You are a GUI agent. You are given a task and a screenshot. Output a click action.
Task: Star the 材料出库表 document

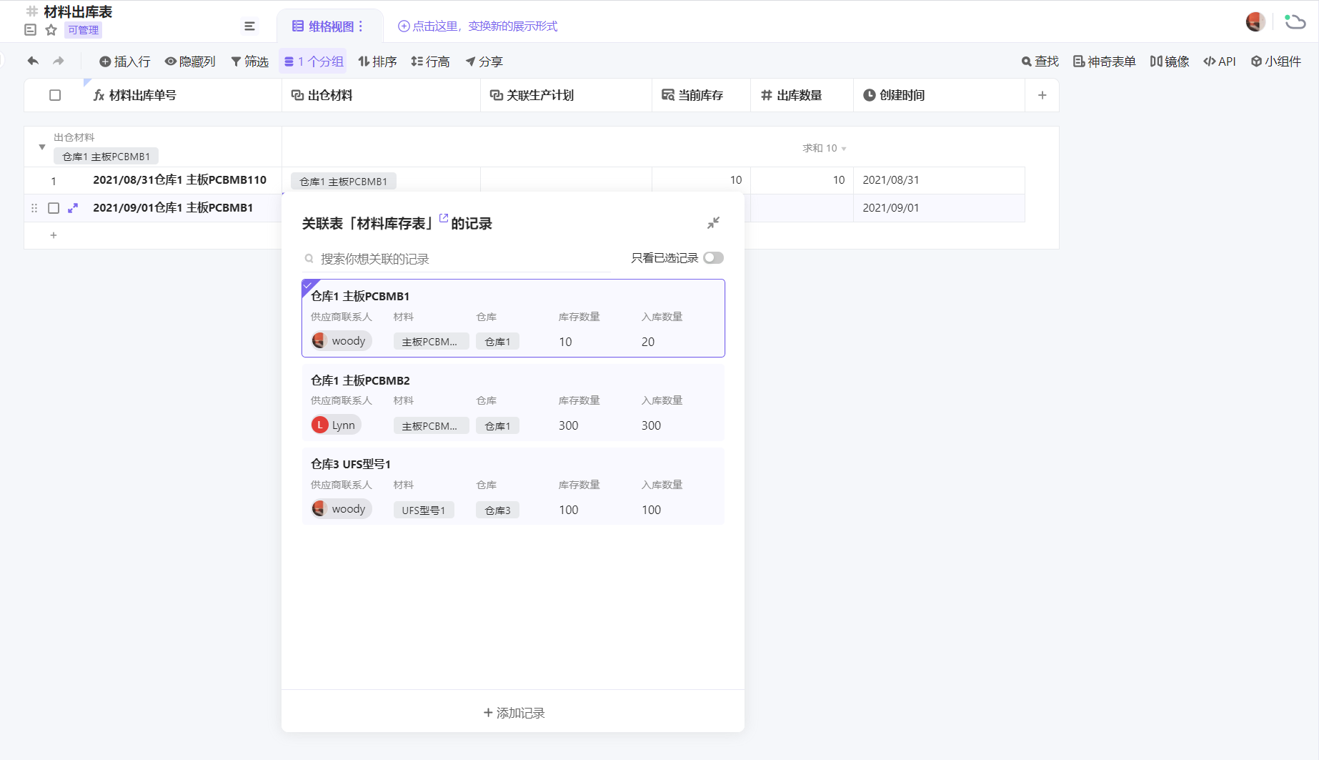pyautogui.click(x=50, y=30)
